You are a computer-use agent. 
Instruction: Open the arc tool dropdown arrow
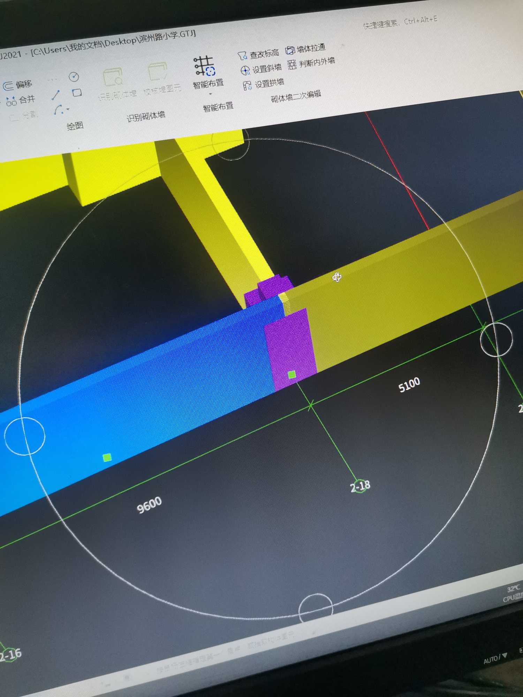coord(68,109)
